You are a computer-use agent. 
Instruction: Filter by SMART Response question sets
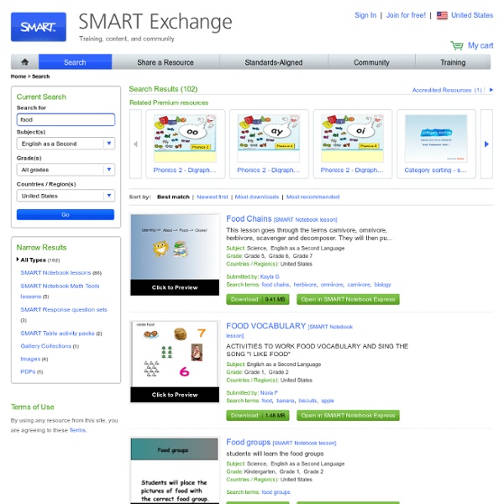(64, 309)
